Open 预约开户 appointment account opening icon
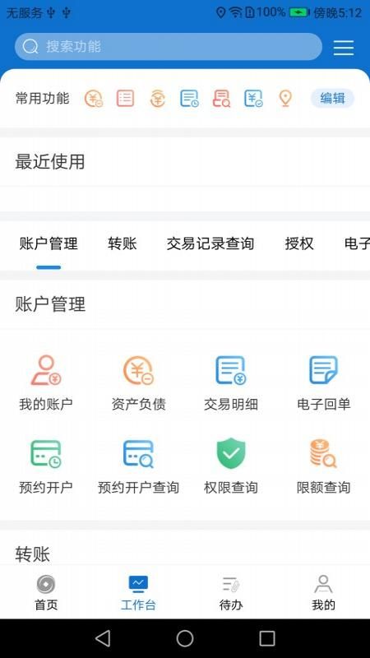The height and width of the screenshot is (658, 370). tap(46, 454)
